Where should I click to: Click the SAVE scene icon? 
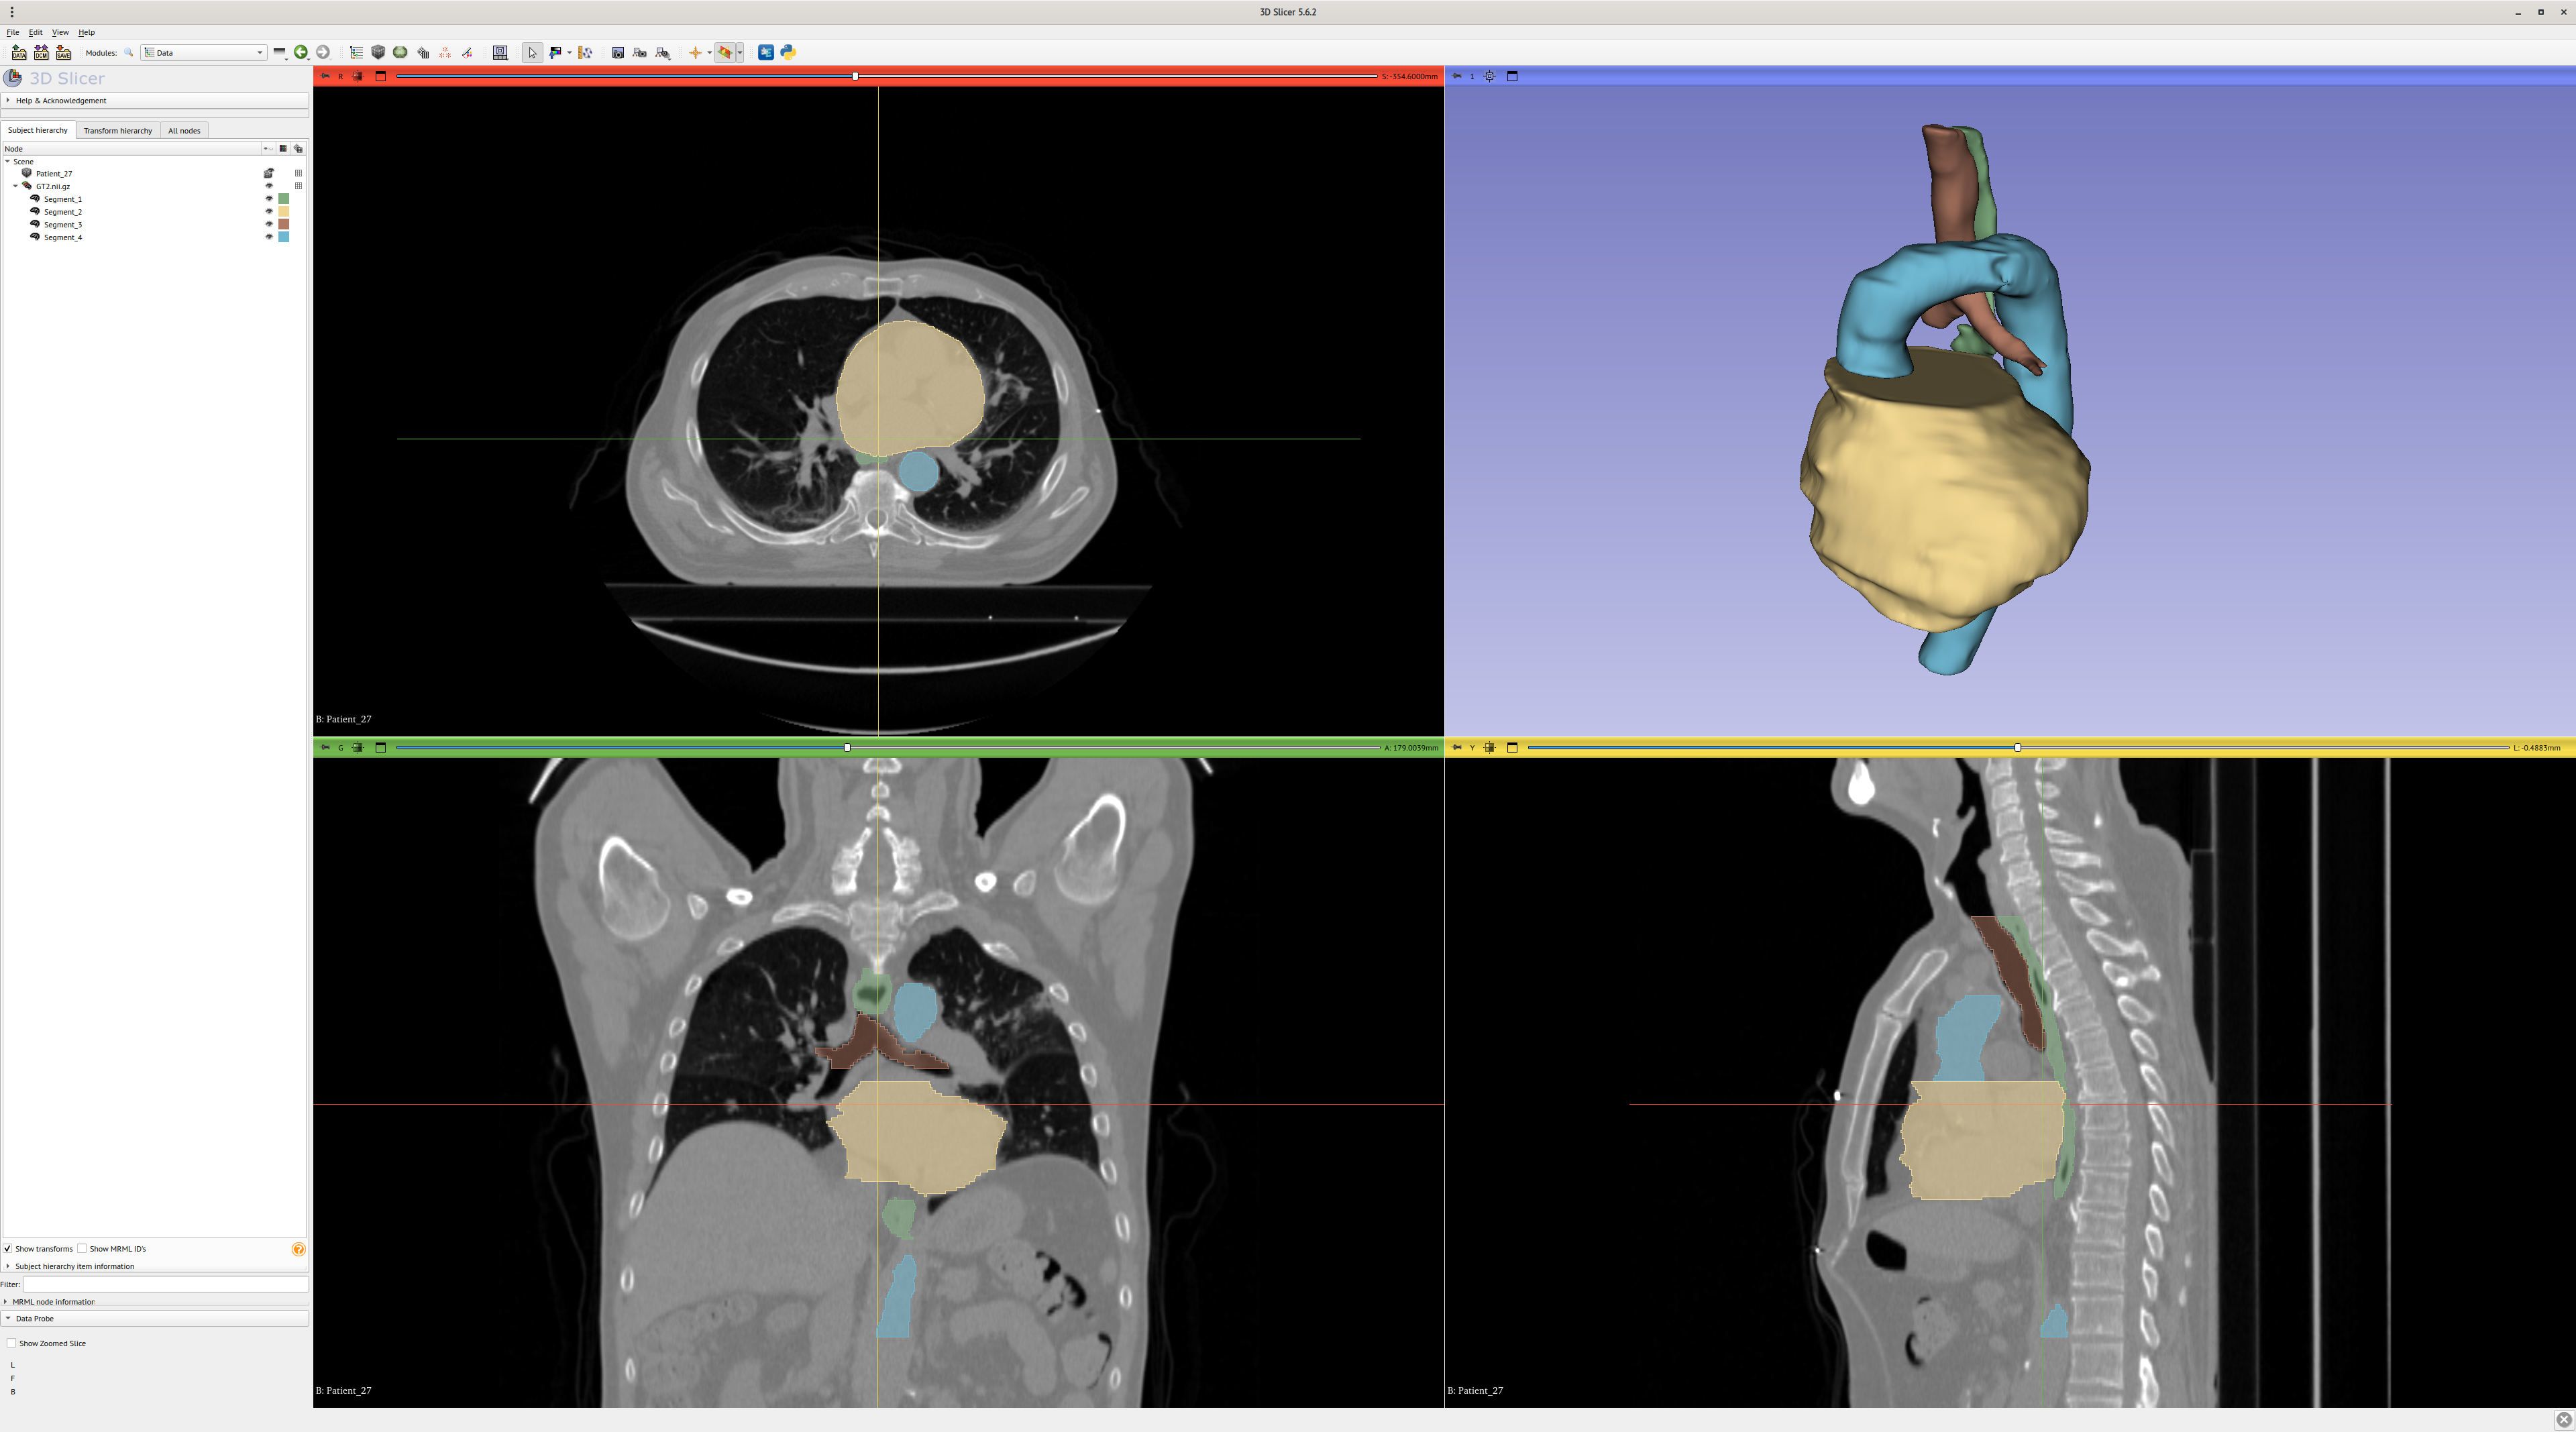click(x=63, y=52)
